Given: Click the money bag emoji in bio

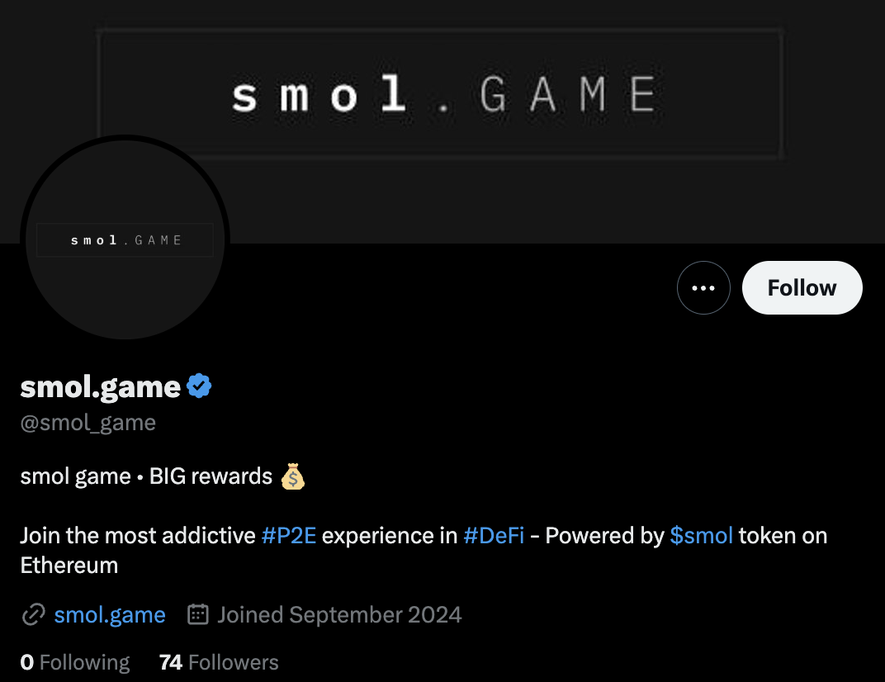Looking at the screenshot, I should 293,476.
